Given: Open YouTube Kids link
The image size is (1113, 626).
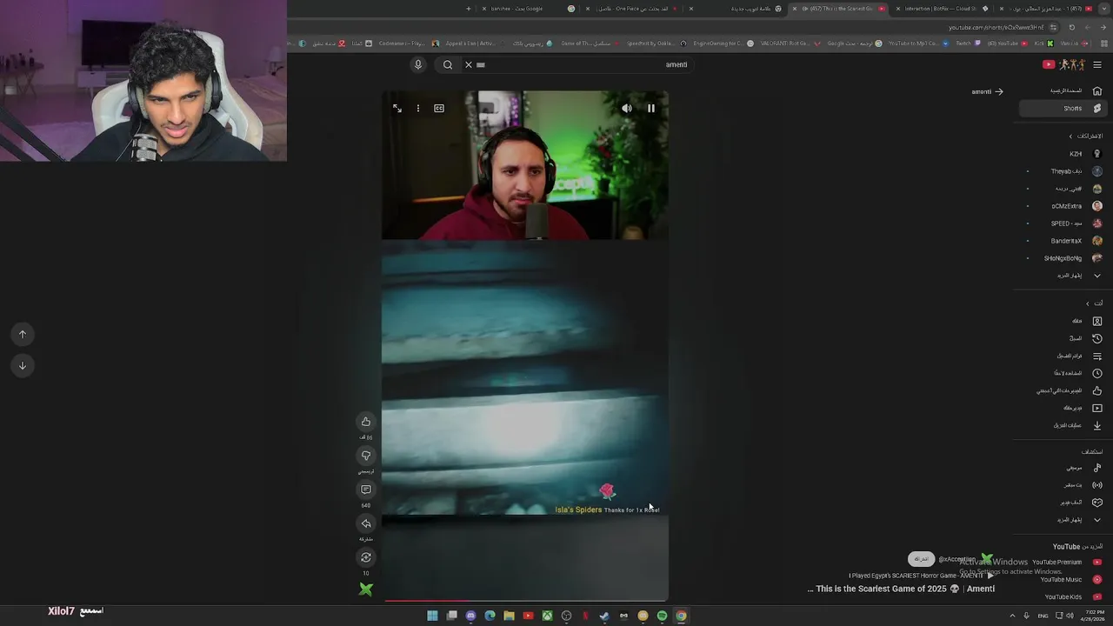Looking at the screenshot, I should pos(1063,597).
